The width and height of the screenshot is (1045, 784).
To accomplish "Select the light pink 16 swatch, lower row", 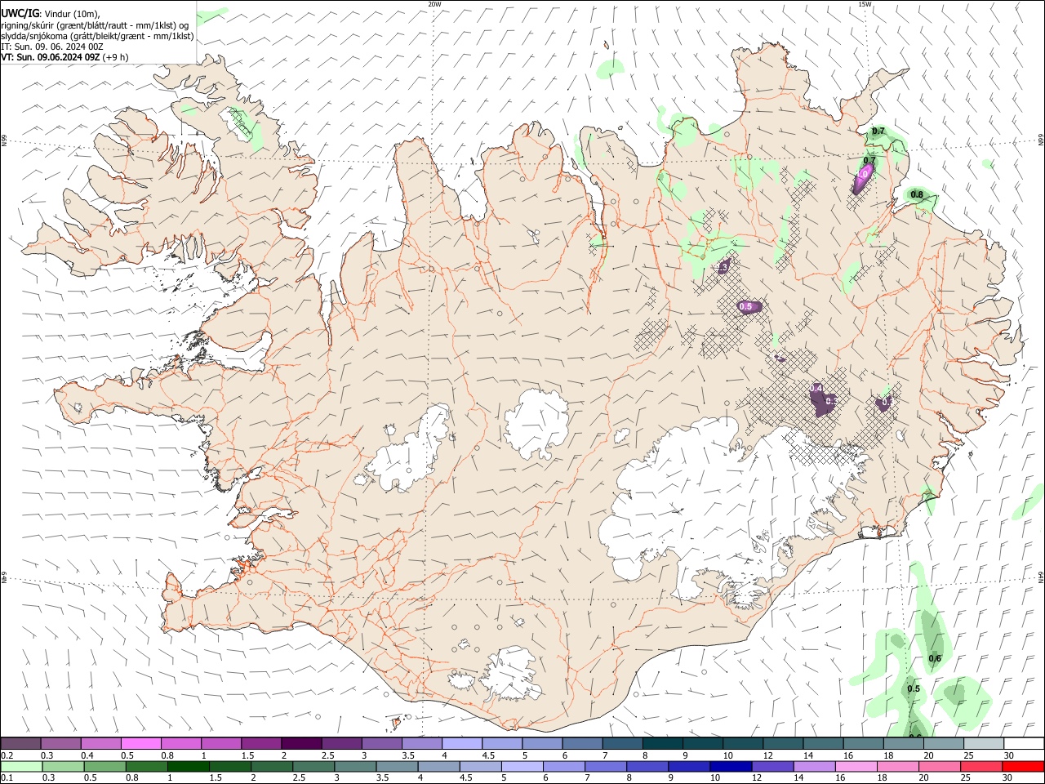I will (856, 766).
